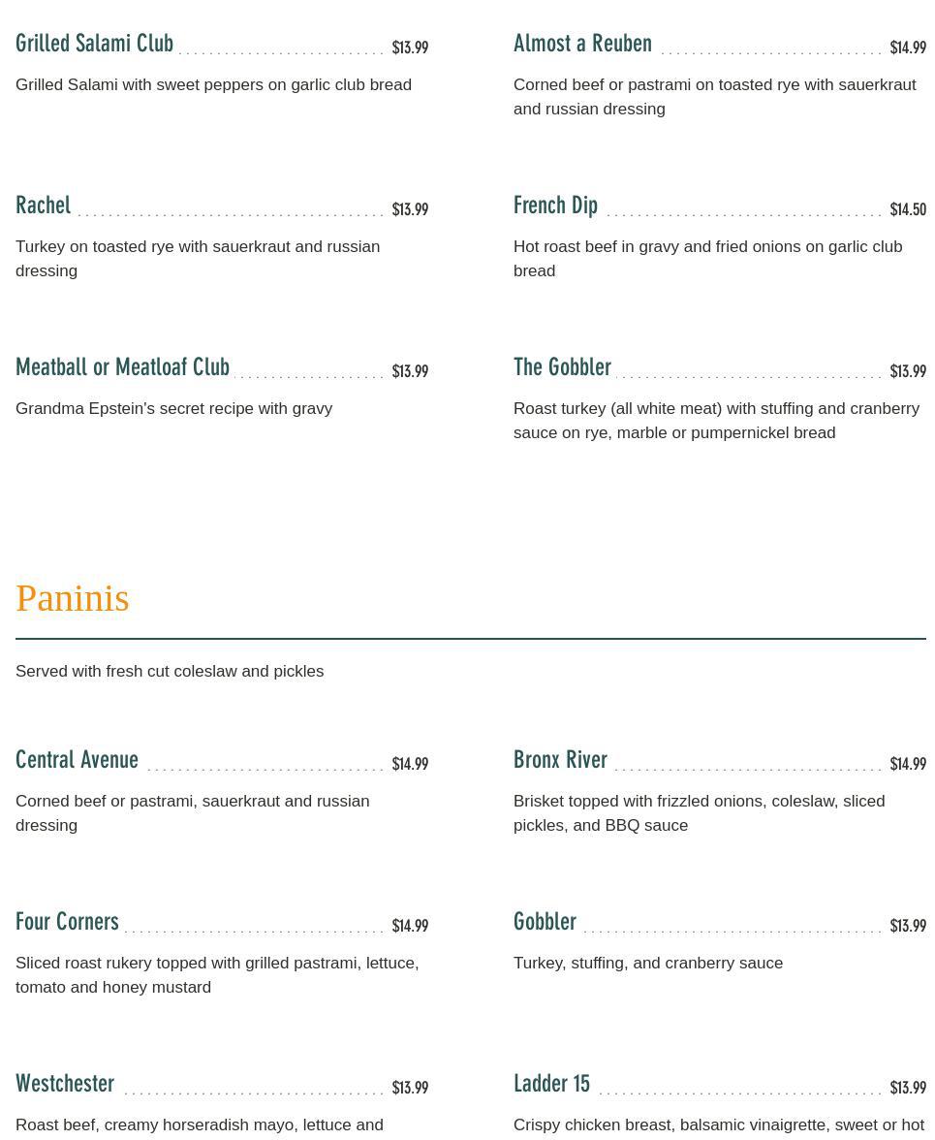Viewport: 935px width, 1140px height.
Task: Click the Four Corners panini name
Action: [x=67, y=922]
